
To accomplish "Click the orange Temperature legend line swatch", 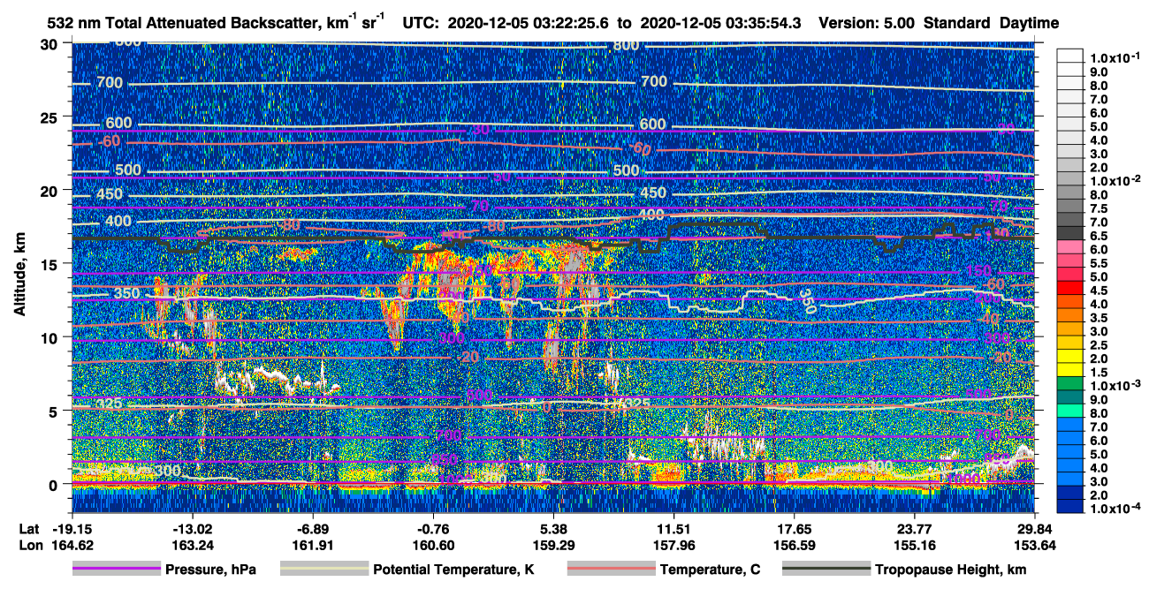I will click(610, 570).
